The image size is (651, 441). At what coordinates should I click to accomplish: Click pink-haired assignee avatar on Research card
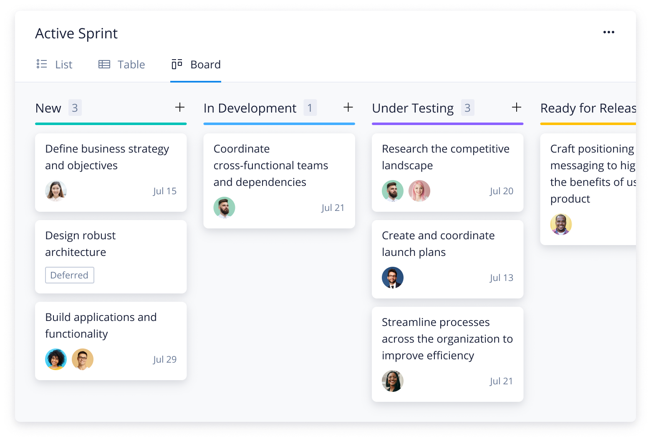(x=419, y=191)
